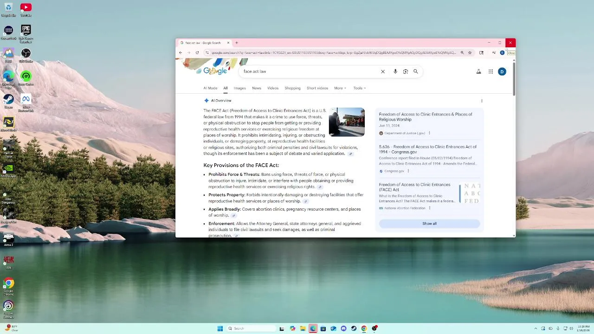Click citation icon after Protects Property bullet
594x334 pixels.
point(305,201)
